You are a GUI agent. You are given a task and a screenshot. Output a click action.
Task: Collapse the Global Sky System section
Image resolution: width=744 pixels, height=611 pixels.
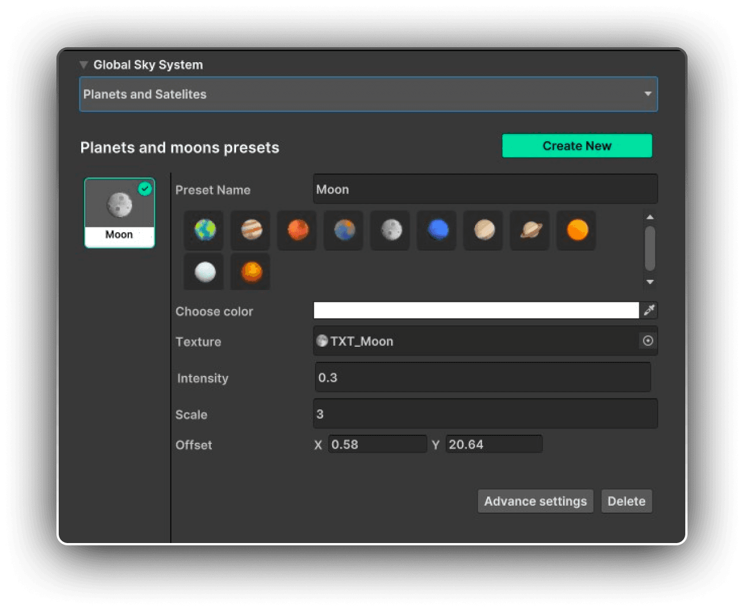tap(83, 64)
